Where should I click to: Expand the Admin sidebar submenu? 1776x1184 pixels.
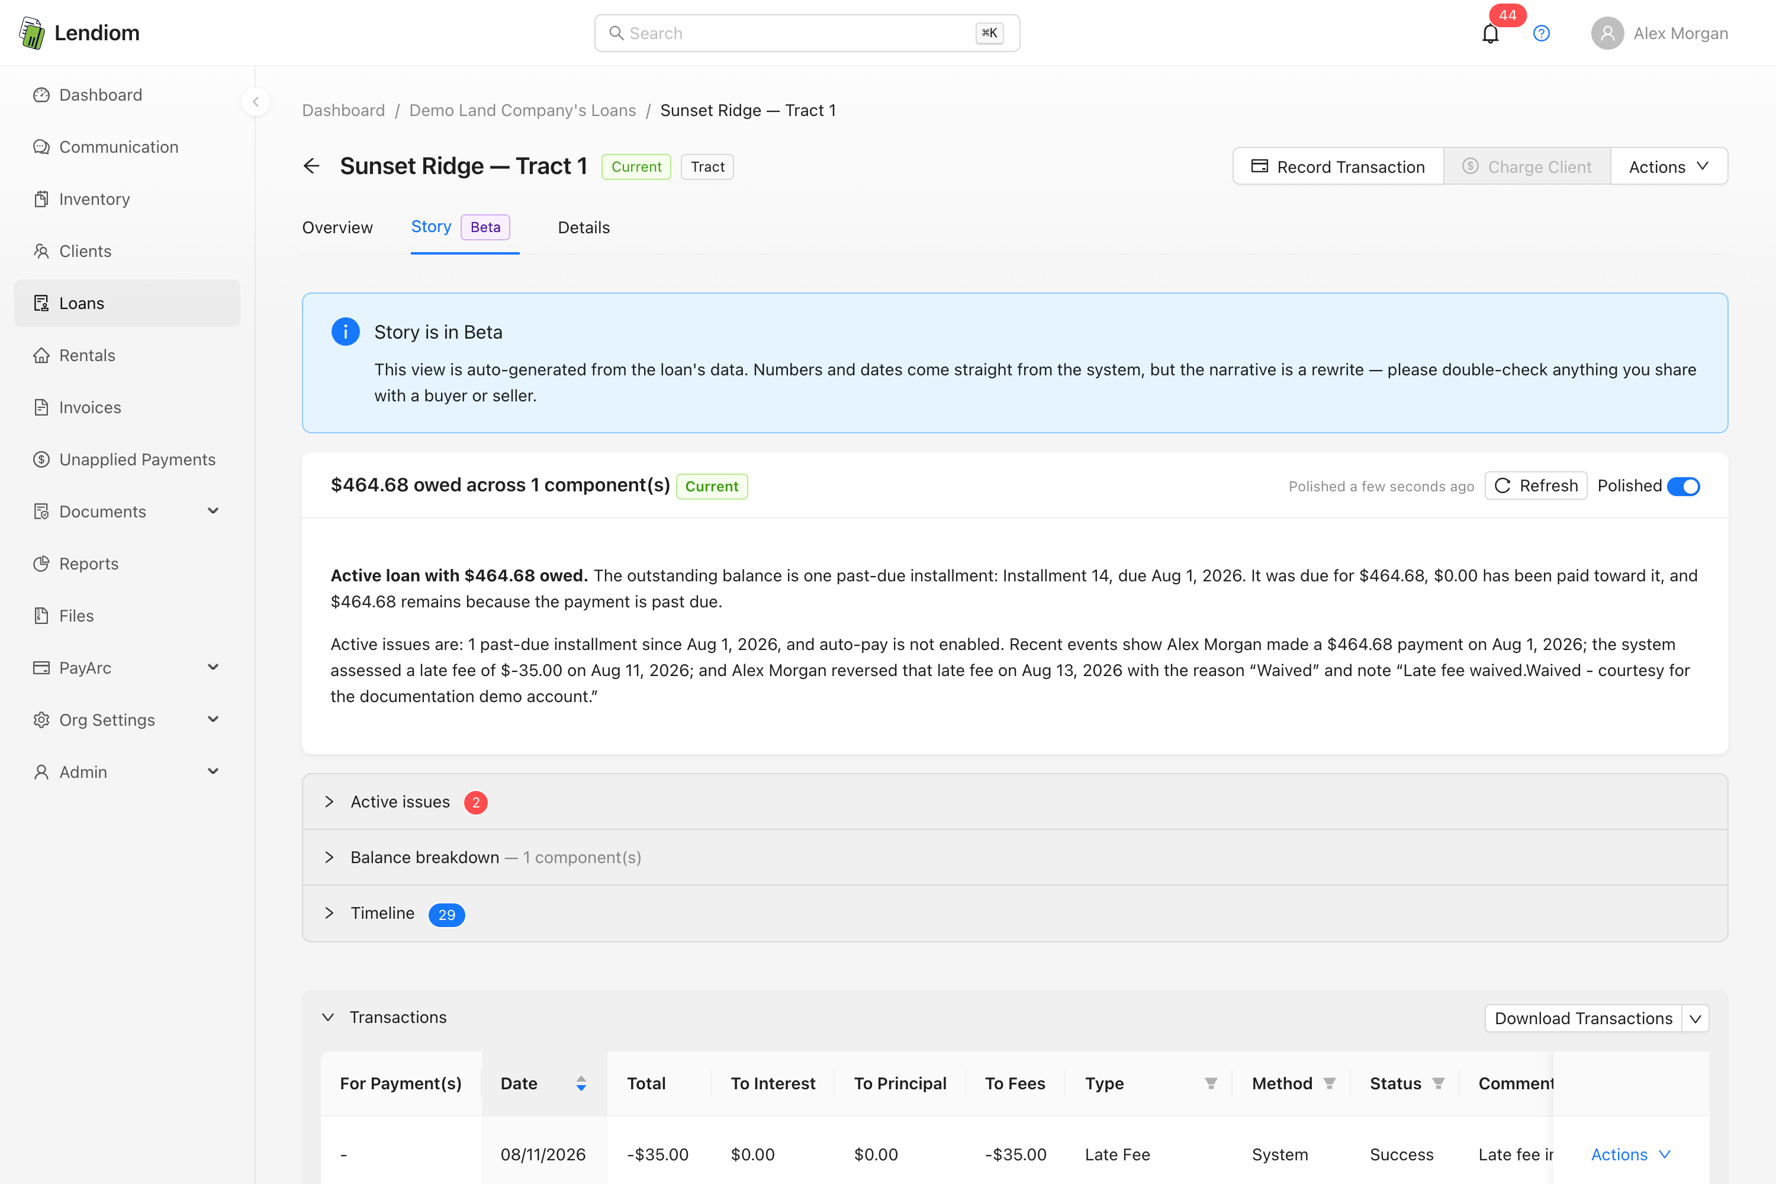pos(214,773)
